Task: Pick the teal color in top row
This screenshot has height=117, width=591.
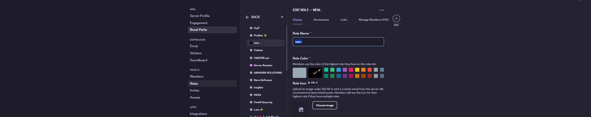Action: 326,70
